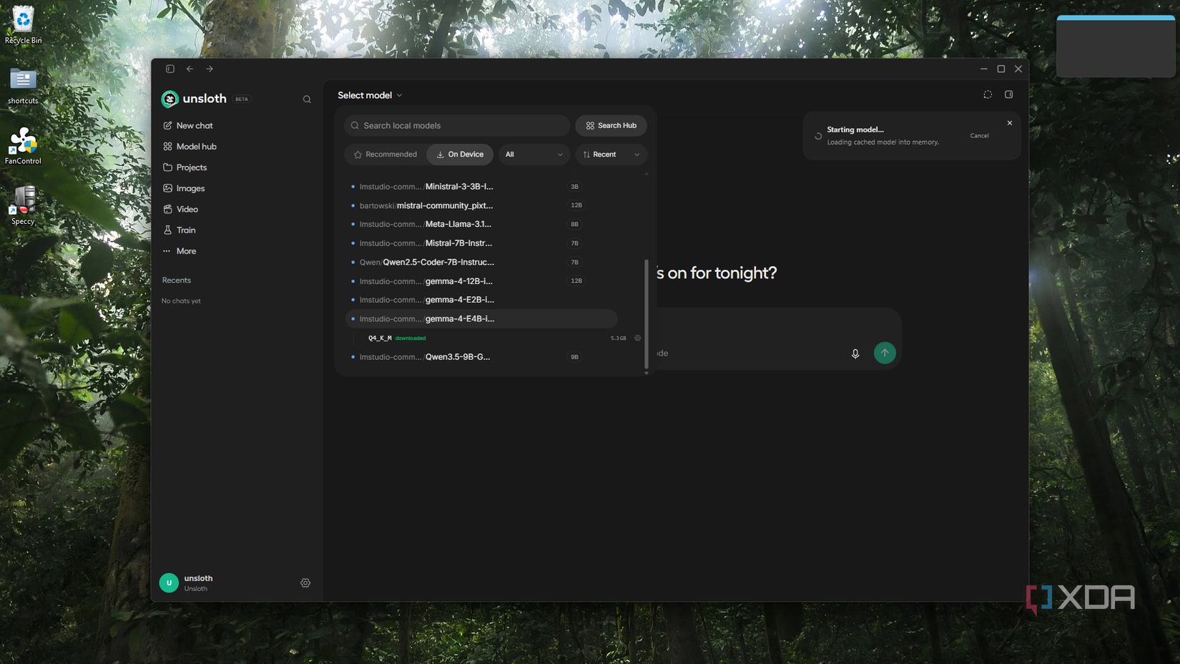This screenshot has height=664, width=1180.
Task: Toggle the sidebar panel icon in title bar
Action: (x=170, y=69)
